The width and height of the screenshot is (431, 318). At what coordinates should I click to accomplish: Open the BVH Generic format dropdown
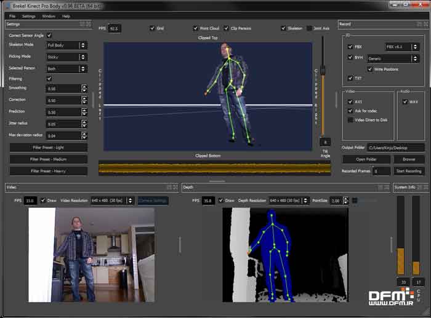point(393,58)
